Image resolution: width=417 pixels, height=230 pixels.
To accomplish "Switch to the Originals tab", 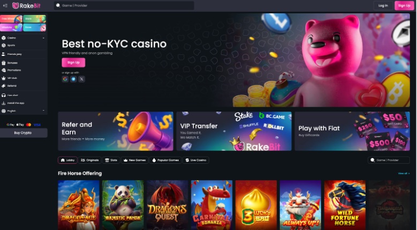I will click(x=89, y=160).
